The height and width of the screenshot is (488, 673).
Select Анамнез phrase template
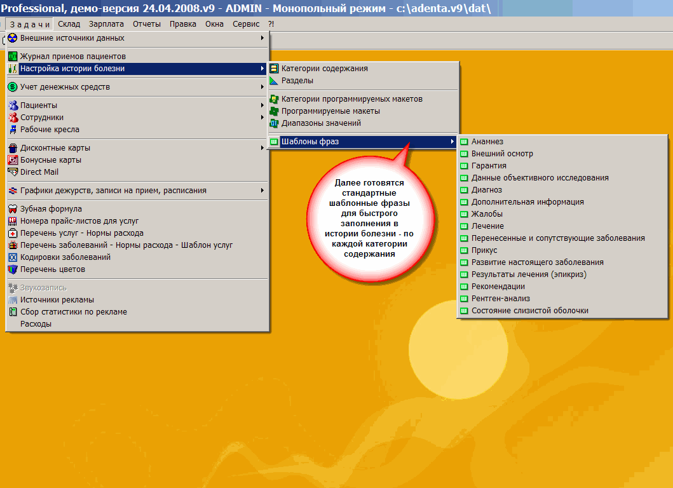[x=487, y=142]
